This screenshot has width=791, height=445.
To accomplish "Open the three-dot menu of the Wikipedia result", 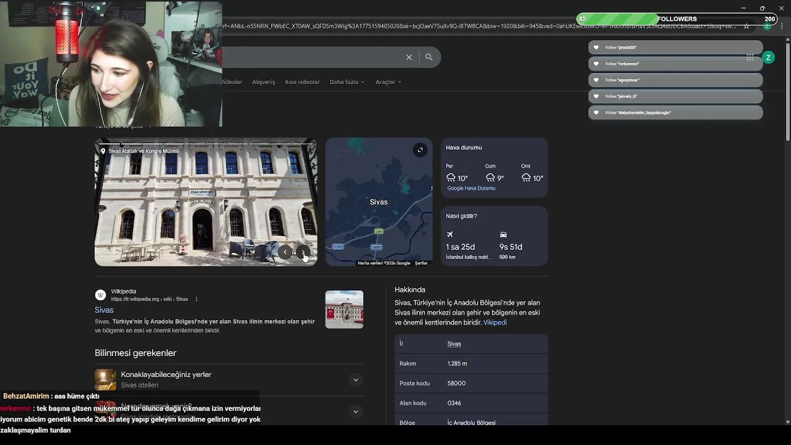I will (197, 299).
